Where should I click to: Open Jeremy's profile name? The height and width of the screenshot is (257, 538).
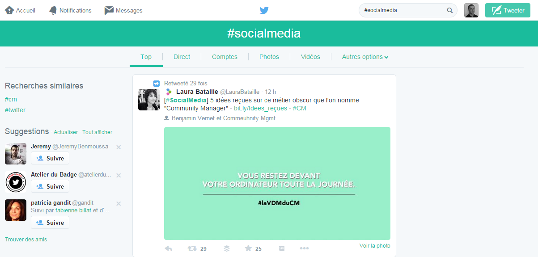[x=41, y=146]
